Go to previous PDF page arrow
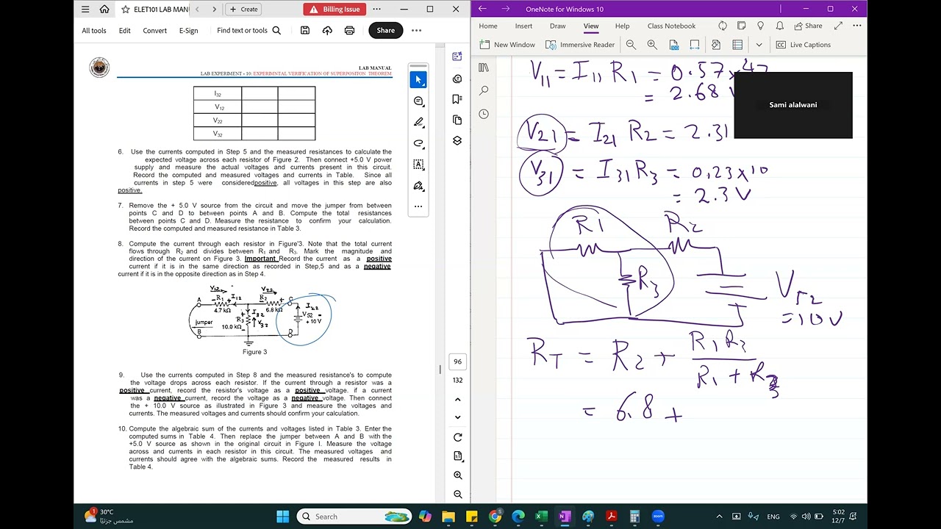Screen dimensions: 941x529 click(x=457, y=400)
